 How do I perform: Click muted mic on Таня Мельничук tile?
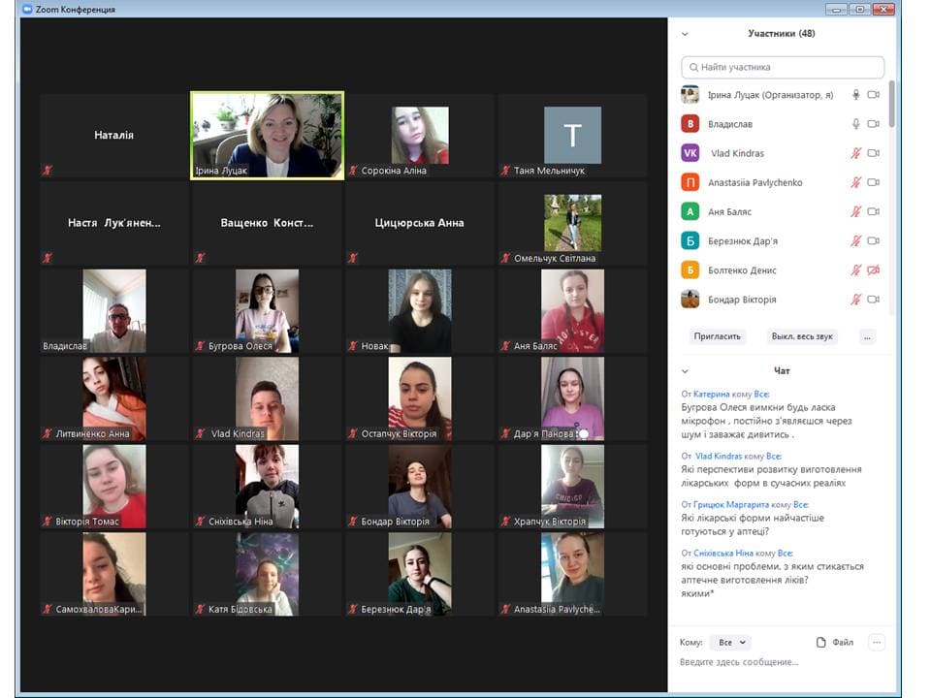[x=505, y=171]
